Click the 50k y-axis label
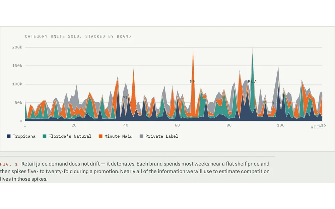The height and width of the screenshot is (209, 335). (x=18, y=103)
